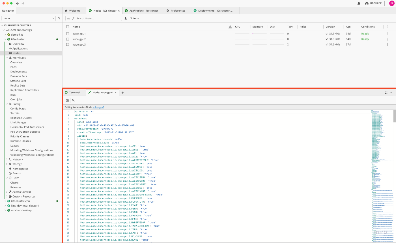Go forward with the right arrow
396x243 pixels.
click(x=23, y=3)
